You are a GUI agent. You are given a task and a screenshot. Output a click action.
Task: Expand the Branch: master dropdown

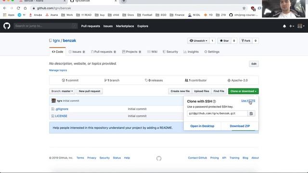(62, 91)
